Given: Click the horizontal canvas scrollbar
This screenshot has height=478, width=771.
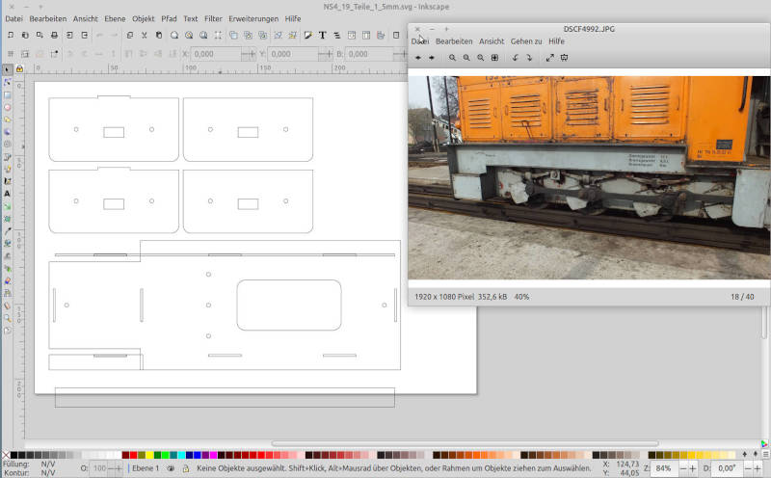Looking at the screenshot, I should [x=465, y=443].
